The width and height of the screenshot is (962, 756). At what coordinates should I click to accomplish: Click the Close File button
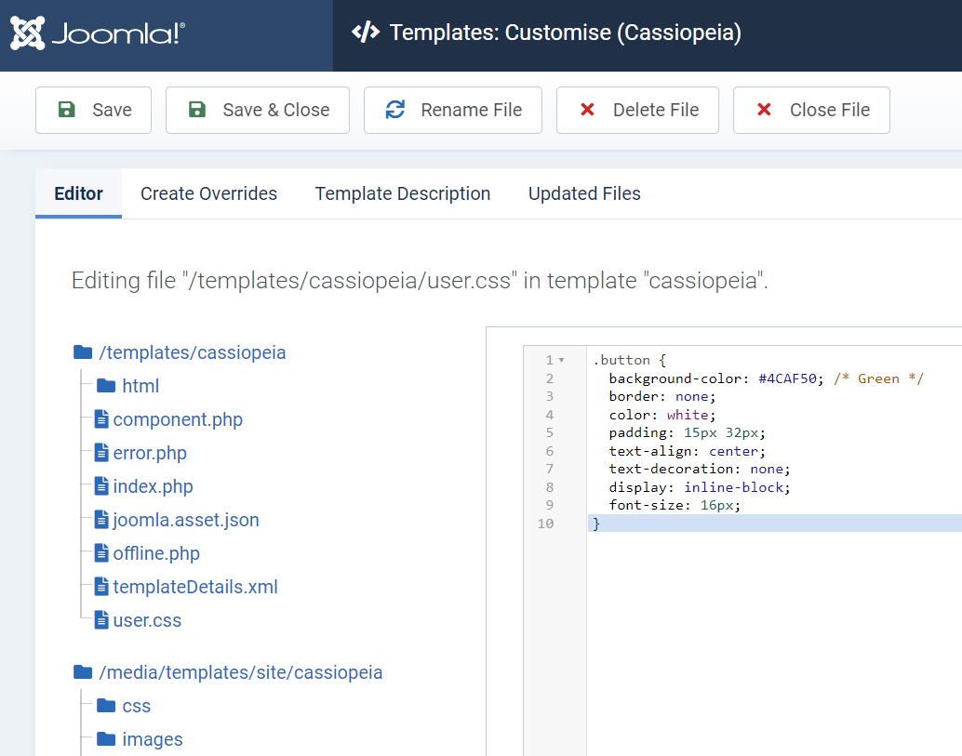[811, 110]
